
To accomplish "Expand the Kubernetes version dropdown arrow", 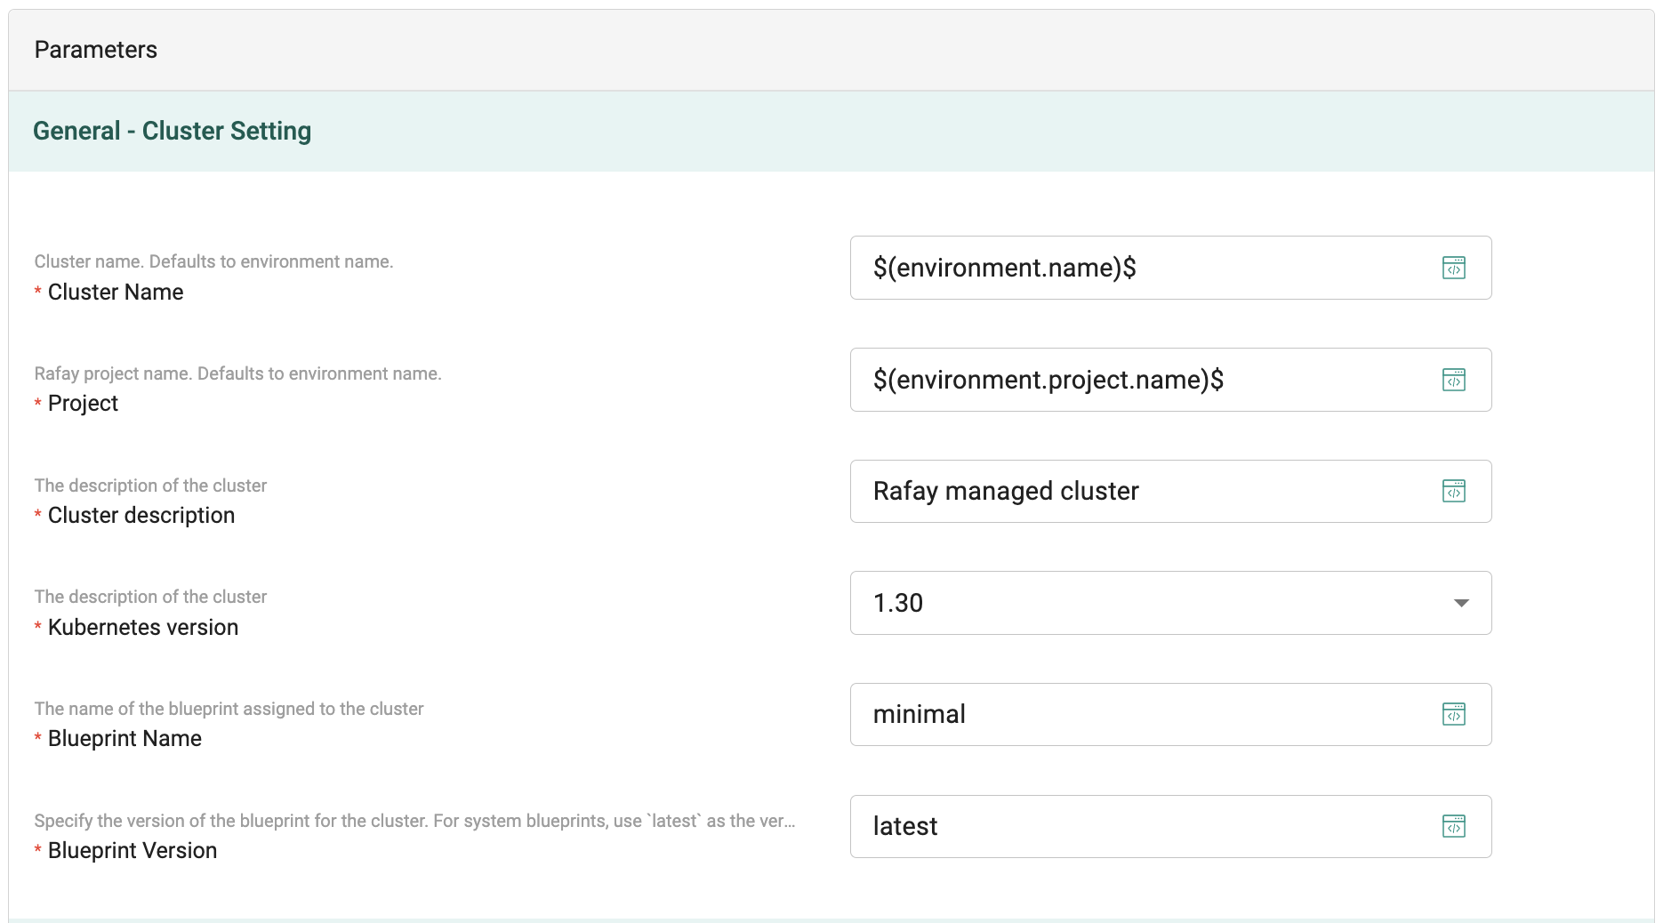I will [x=1461, y=603].
